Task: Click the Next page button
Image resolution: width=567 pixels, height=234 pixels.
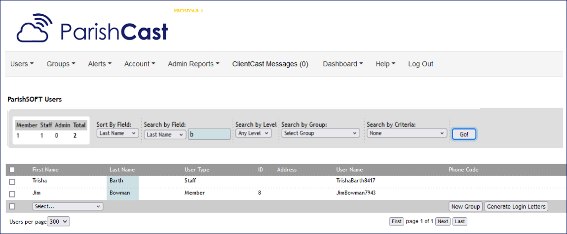Action: [x=443, y=221]
